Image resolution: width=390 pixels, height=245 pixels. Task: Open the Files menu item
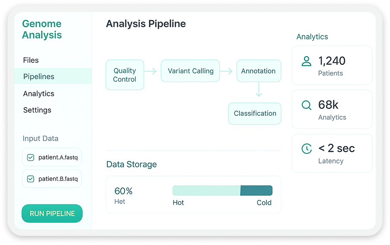click(31, 60)
